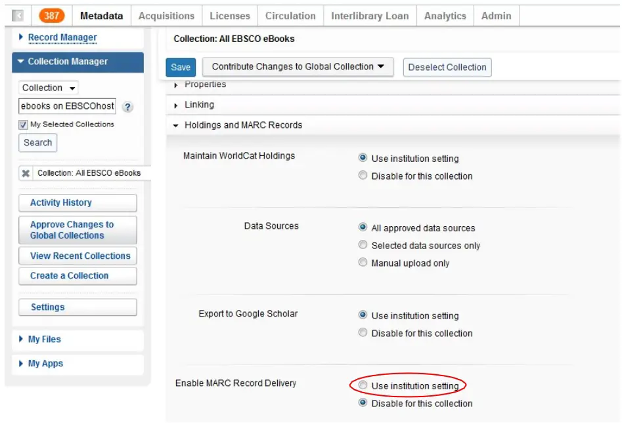Select Disable for this collection under WorldCat Holdings
The image size is (622, 426).
click(x=363, y=176)
